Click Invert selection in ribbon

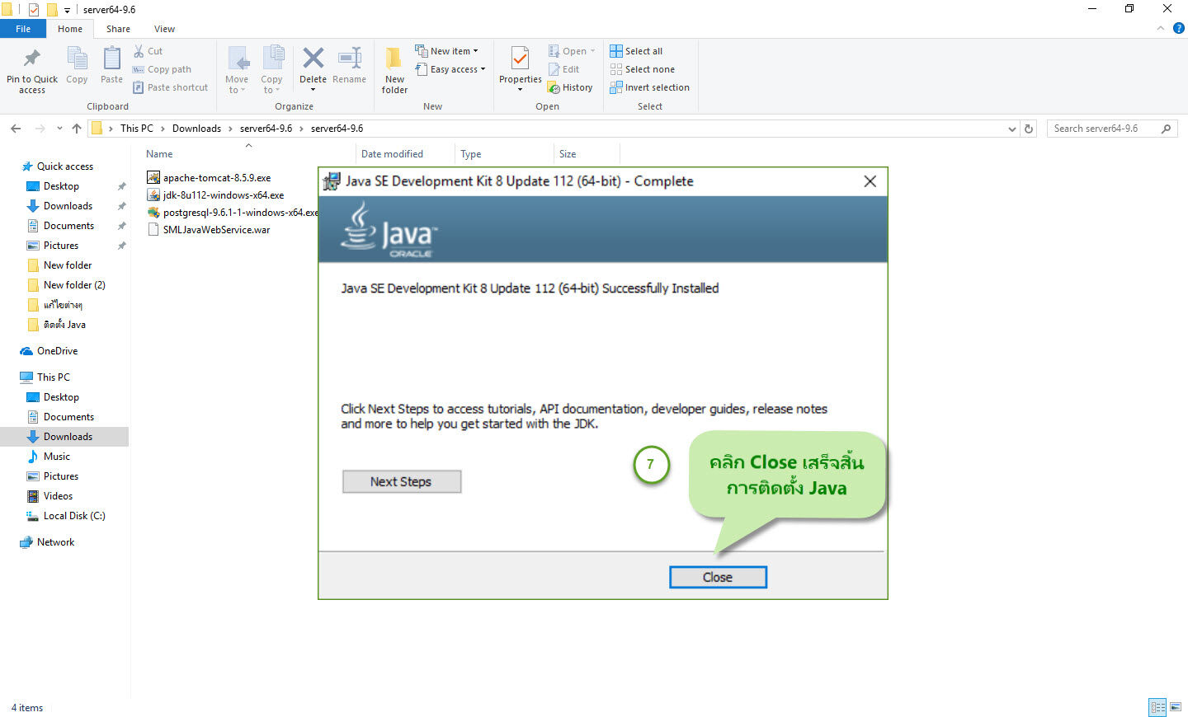(x=649, y=87)
